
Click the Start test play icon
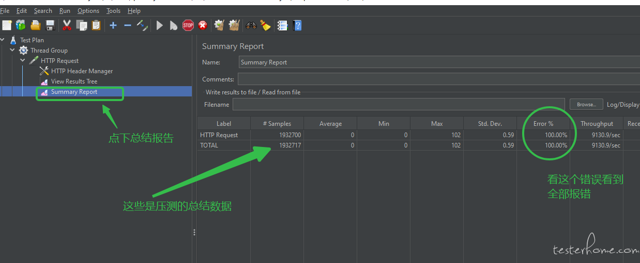pos(159,25)
